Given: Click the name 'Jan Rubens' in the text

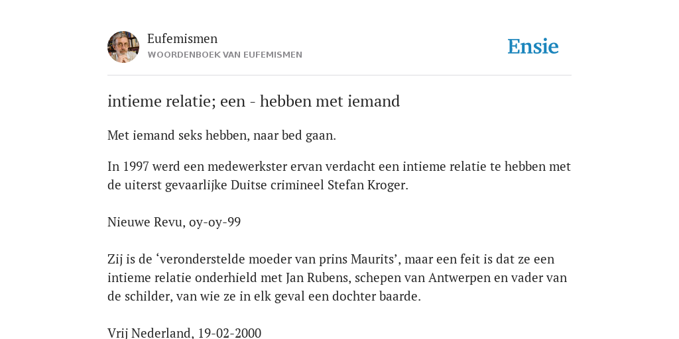Looking at the screenshot, I should [x=317, y=277].
